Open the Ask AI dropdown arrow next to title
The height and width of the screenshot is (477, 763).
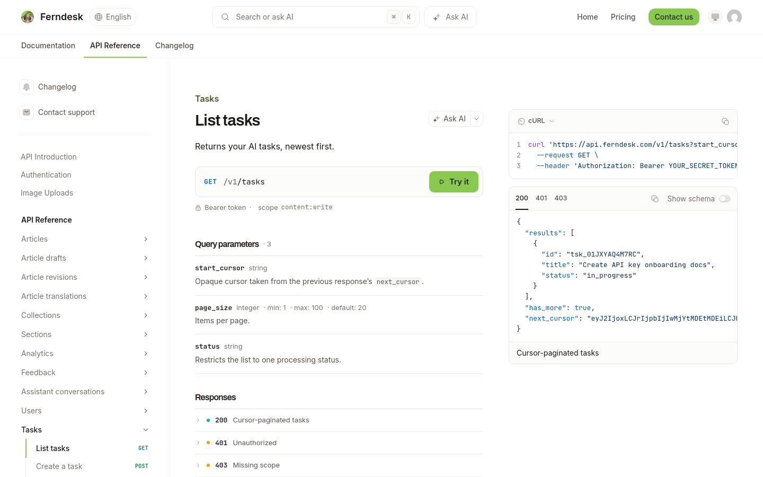[x=476, y=119]
